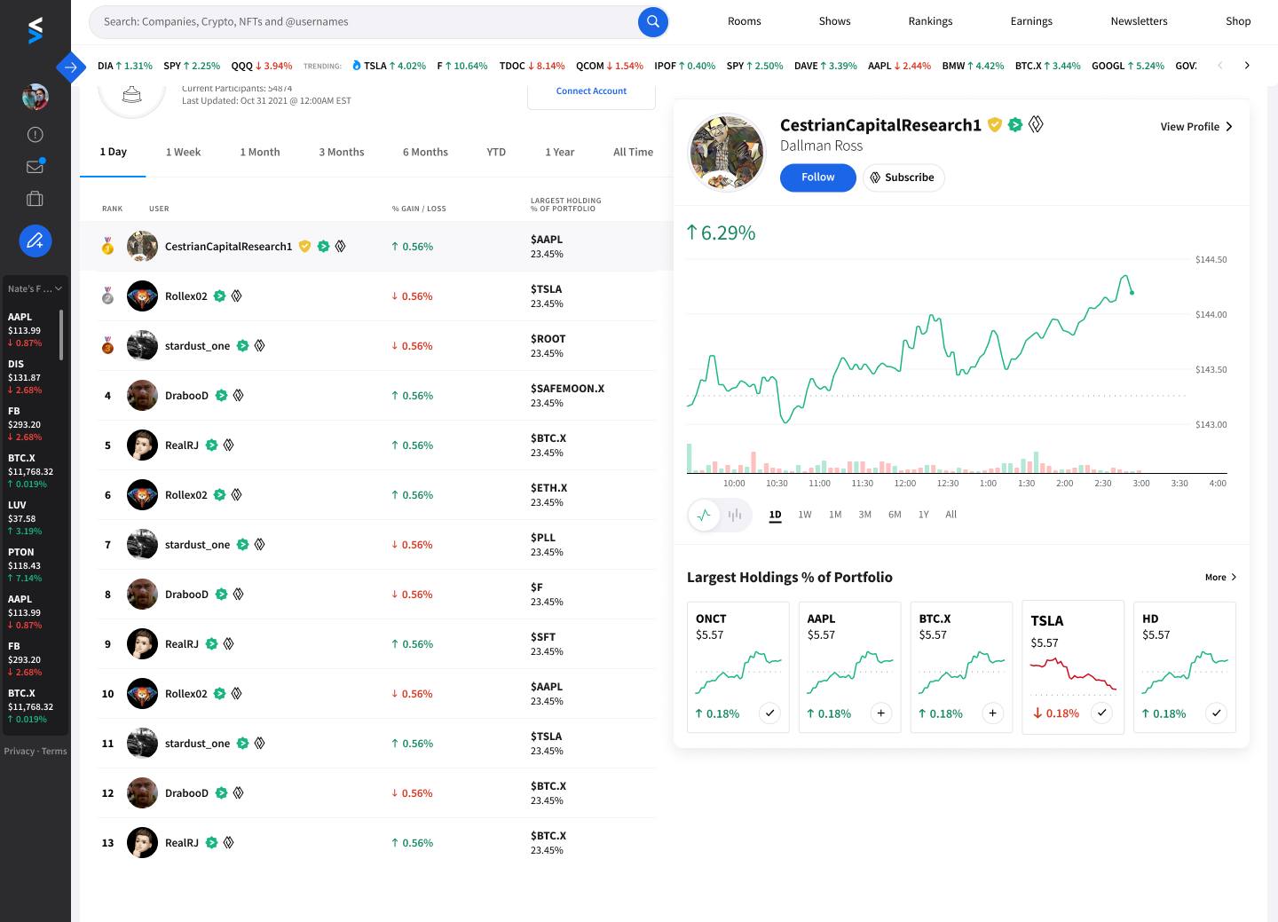The width and height of the screenshot is (1278, 922).
Task: Switch leaderboard to the 1 Week tab
Action: click(183, 152)
